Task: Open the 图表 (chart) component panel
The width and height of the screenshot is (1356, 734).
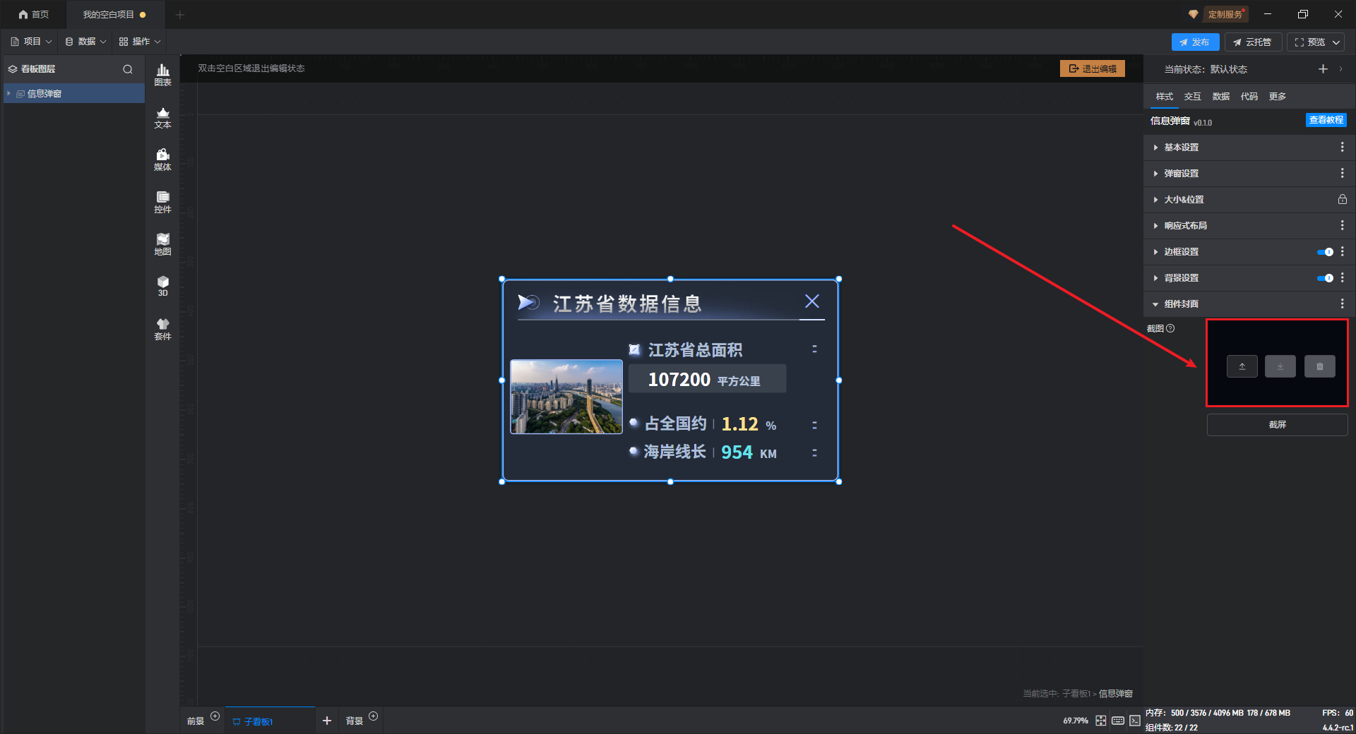Action: click(x=162, y=75)
